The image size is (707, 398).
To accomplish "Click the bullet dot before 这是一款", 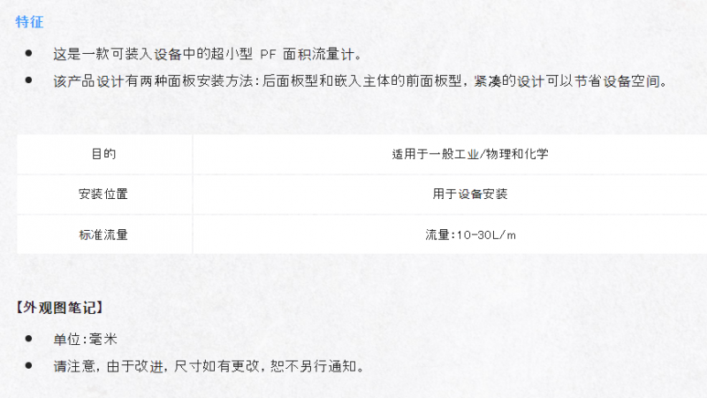I will (x=29, y=53).
